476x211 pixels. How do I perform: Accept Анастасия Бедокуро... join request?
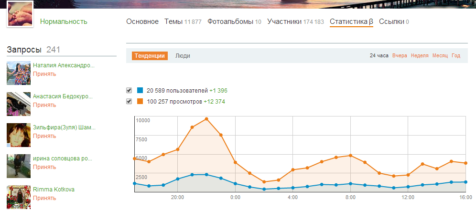click(x=44, y=105)
